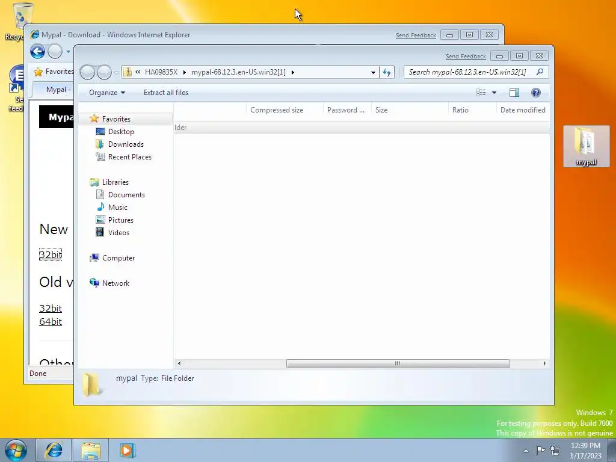Open Documents library

[x=126, y=195]
